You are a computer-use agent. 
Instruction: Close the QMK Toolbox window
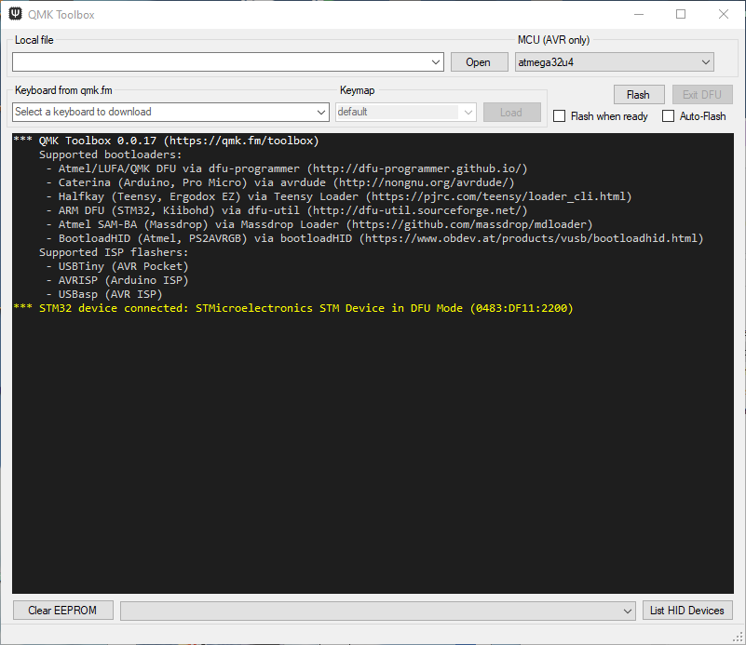coord(724,15)
